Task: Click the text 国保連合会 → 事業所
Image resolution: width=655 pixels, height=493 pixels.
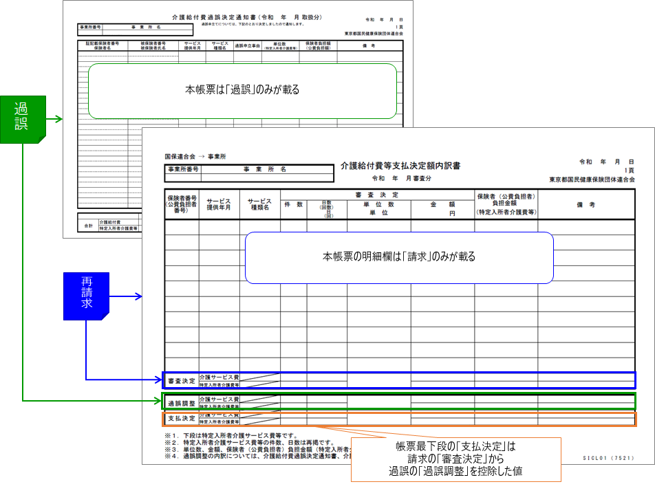Action: pyautogui.click(x=195, y=157)
